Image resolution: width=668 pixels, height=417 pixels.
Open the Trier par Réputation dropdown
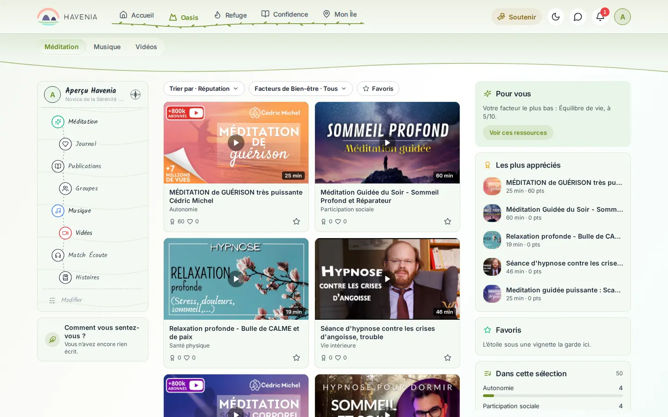[204, 88]
